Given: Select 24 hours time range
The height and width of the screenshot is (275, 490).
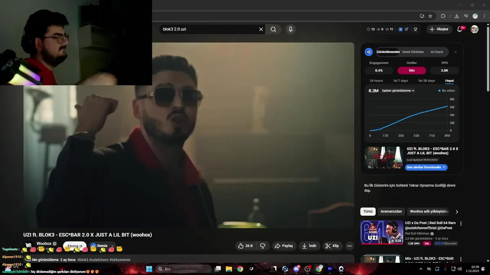Looking at the screenshot, I should pos(376,81).
